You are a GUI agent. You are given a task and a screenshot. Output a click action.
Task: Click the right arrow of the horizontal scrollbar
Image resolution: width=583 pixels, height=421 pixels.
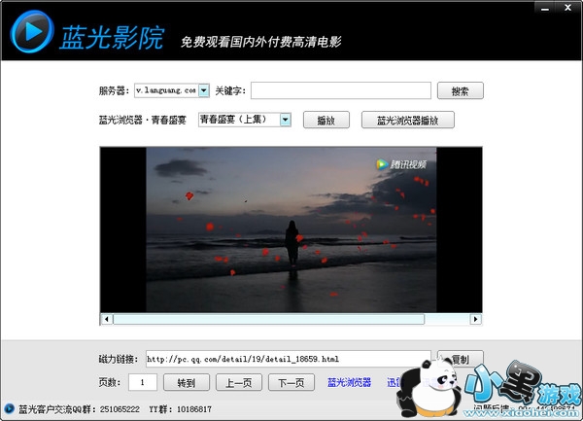tap(475, 319)
